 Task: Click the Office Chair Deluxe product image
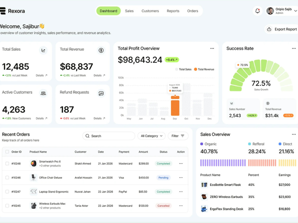pos(34,178)
